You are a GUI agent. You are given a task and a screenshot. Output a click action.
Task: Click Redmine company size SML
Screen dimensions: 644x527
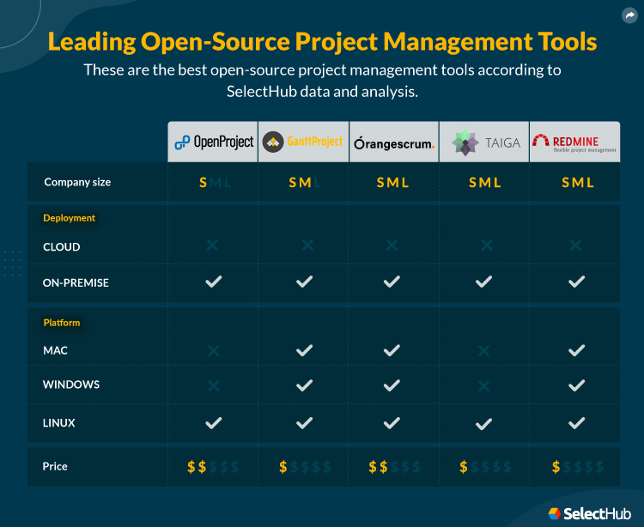coord(578,183)
